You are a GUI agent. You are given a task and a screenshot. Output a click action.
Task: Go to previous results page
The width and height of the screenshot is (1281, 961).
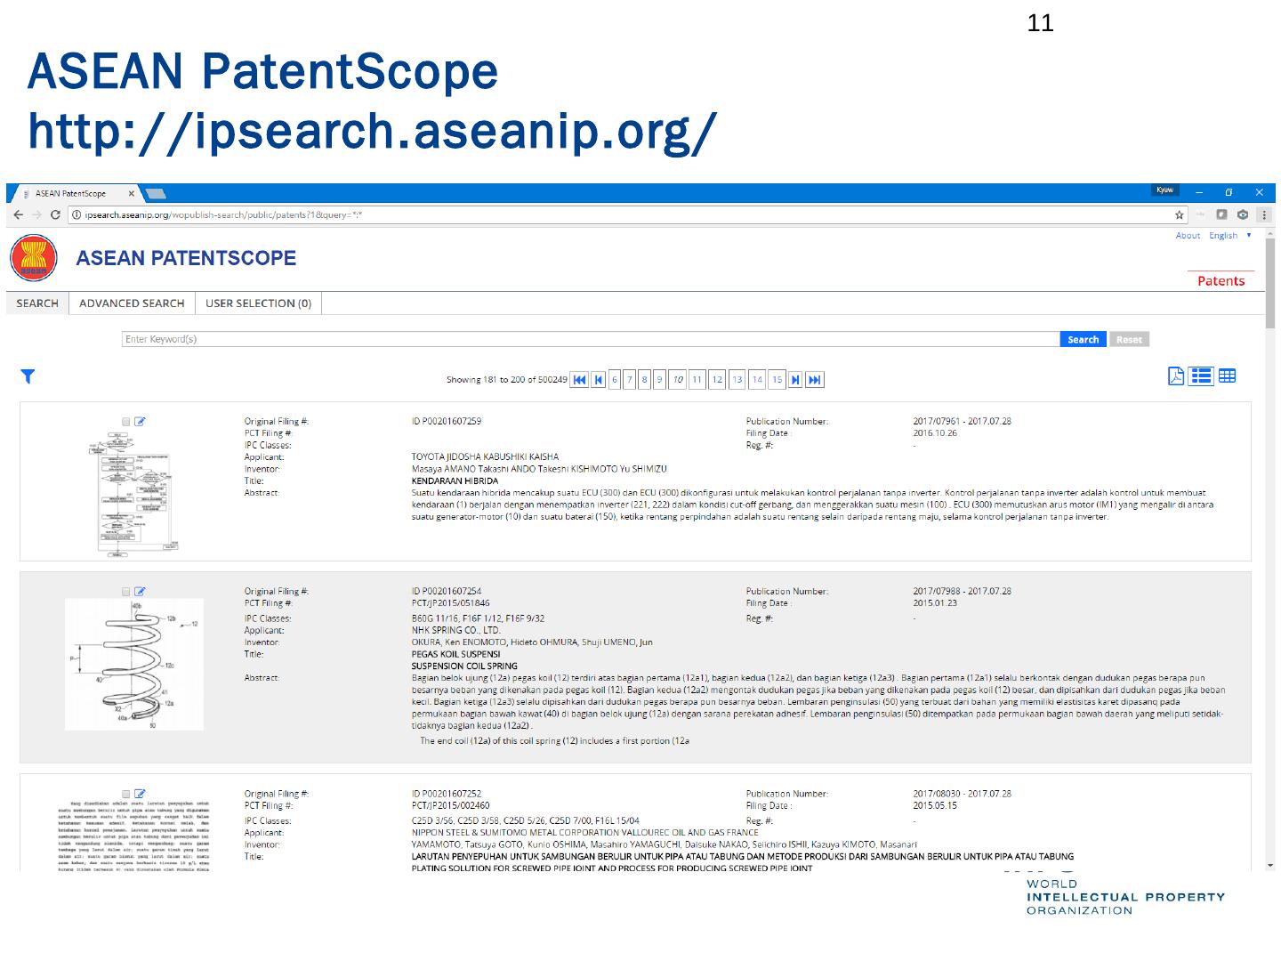[599, 380]
